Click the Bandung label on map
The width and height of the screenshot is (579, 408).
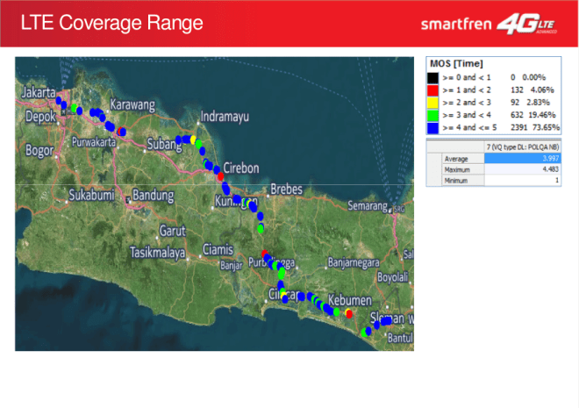click(154, 195)
